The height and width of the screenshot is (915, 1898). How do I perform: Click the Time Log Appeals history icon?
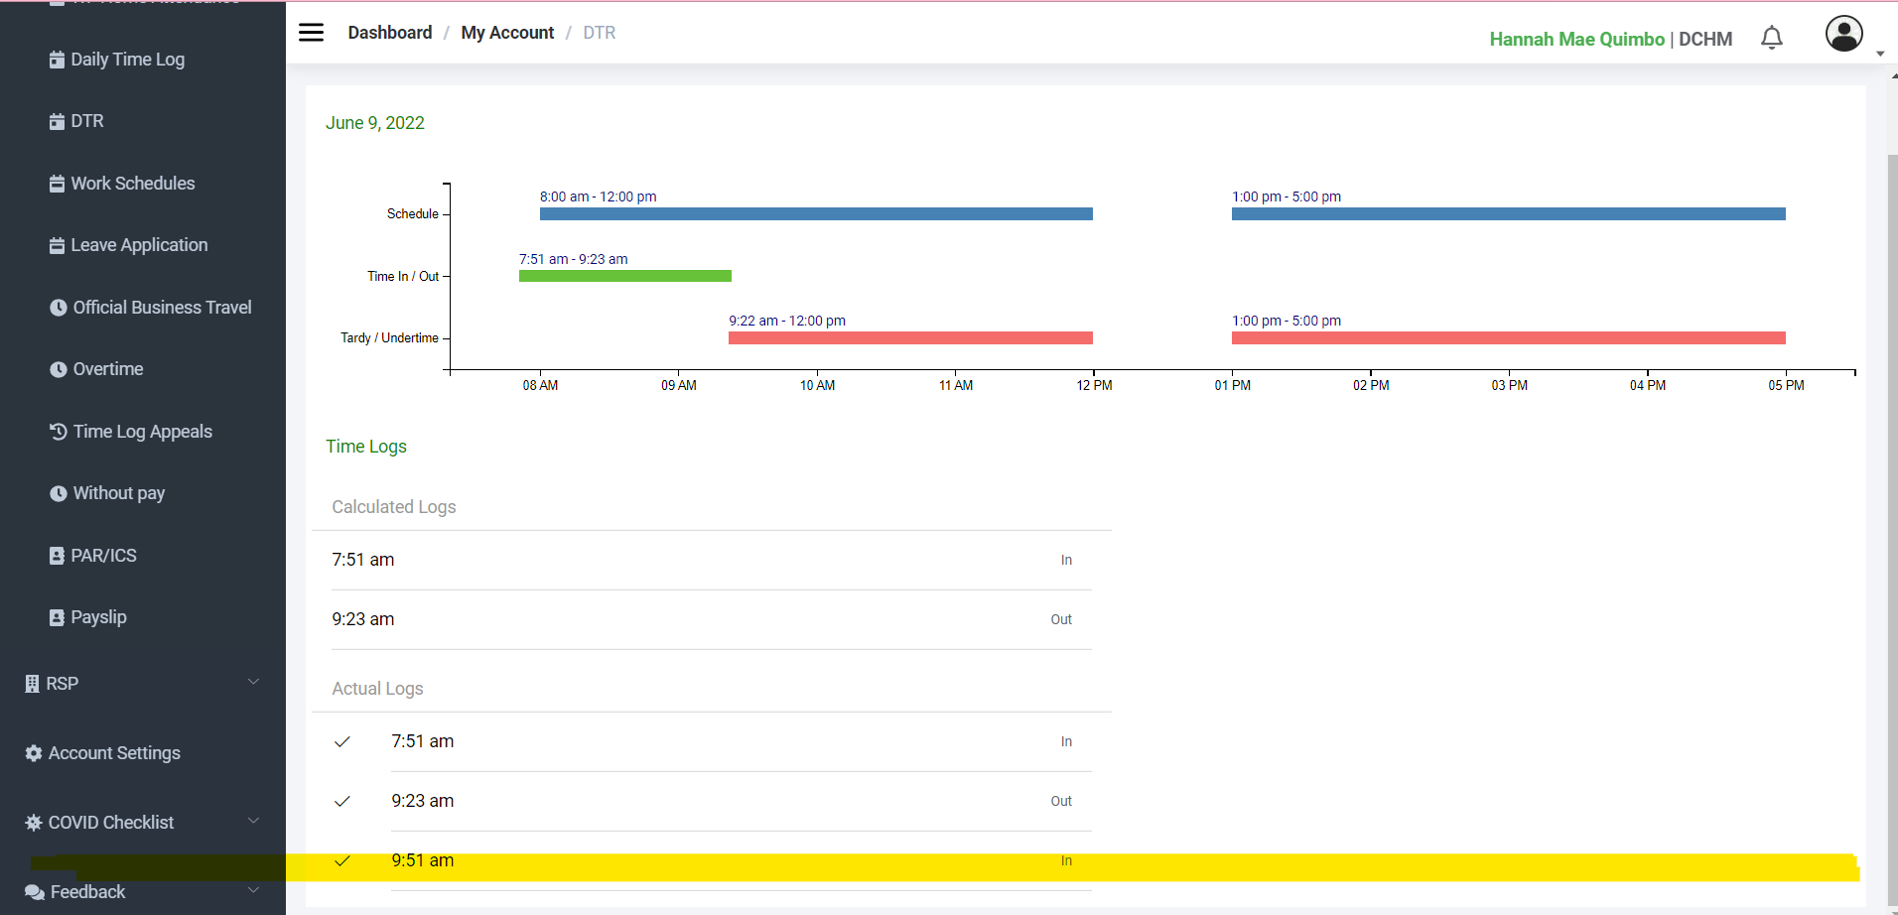[x=59, y=432]
